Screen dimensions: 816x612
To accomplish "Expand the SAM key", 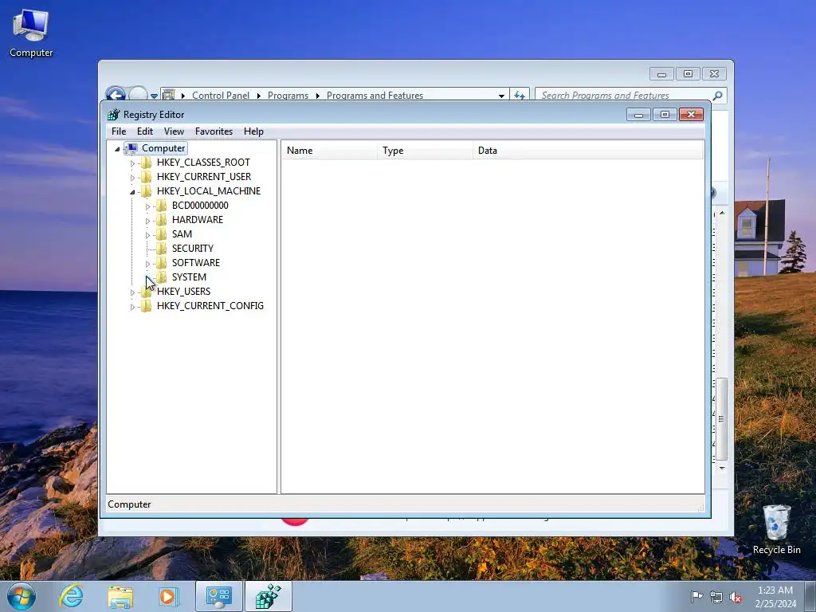I will [147, 235].
